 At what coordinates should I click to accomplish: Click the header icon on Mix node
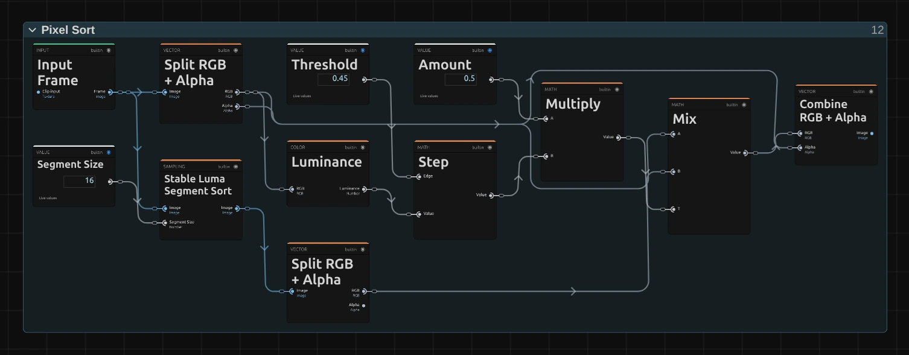tap(744, 105)
